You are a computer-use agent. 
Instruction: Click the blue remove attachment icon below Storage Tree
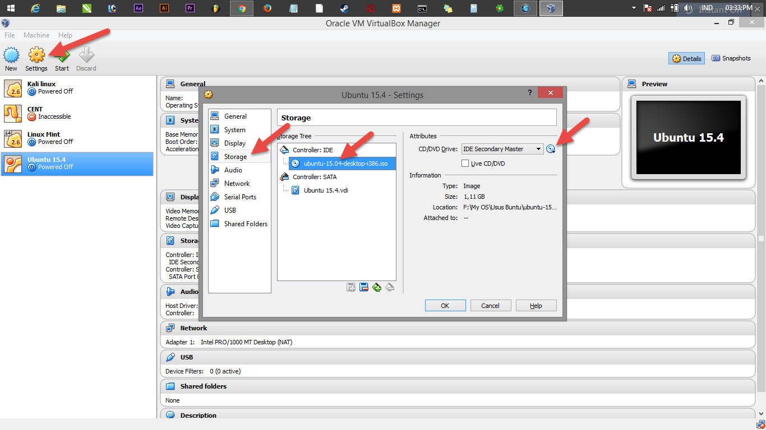(364, 287)
